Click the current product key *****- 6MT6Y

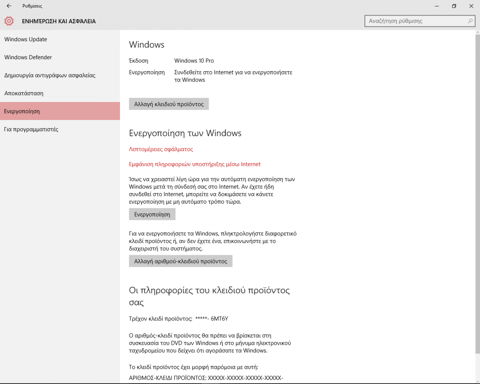pyautogui.click(x=212, y=319)
